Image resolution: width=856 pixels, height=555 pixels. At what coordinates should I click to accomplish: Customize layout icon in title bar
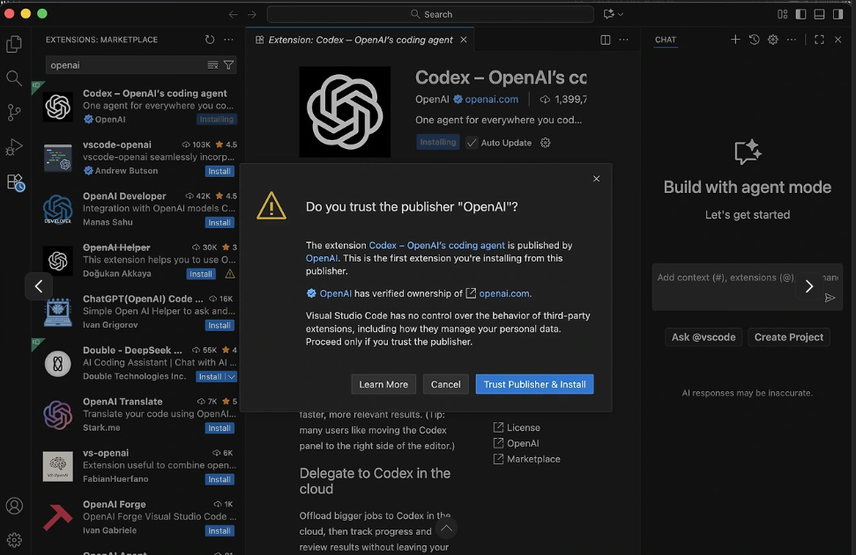tap(782, 14)
